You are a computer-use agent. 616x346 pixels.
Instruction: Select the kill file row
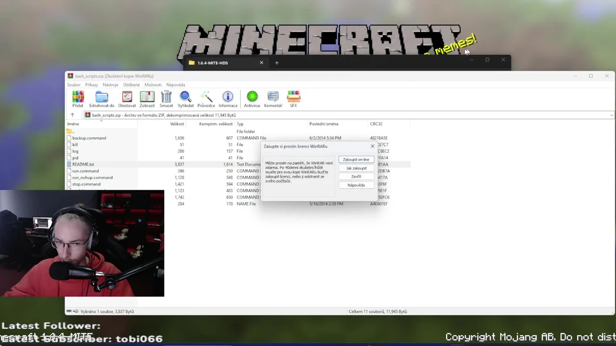tap(238, 145)
